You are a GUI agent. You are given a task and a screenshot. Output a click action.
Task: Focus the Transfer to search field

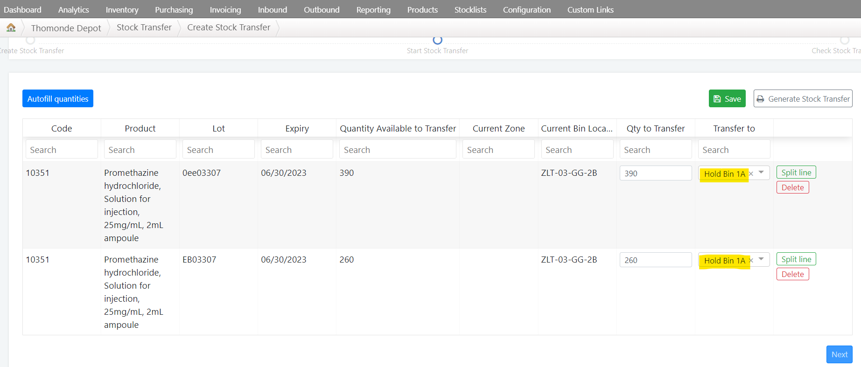click(x=734, y=150)
